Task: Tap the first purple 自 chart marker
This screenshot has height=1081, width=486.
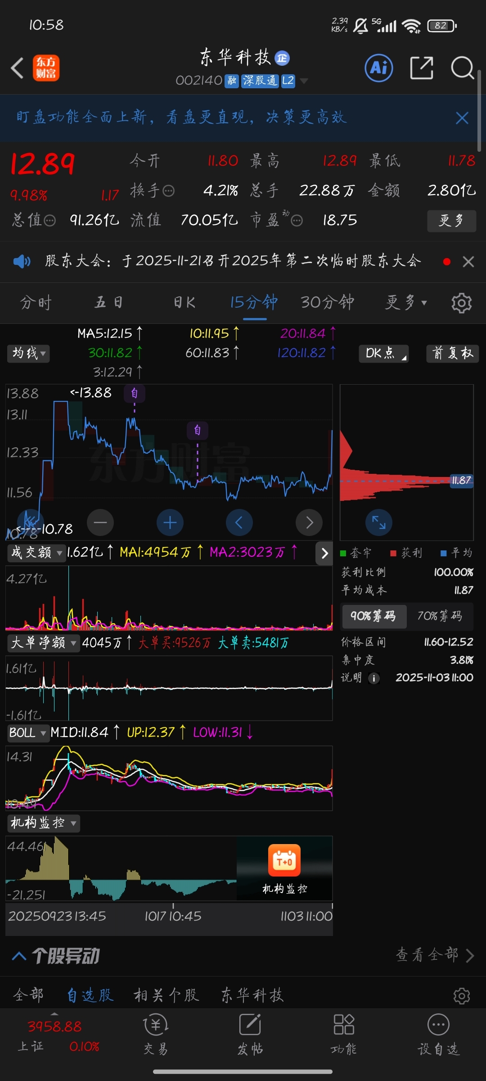Action: 135,393
